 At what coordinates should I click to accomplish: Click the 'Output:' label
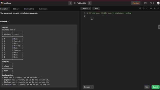coord(5,62)
